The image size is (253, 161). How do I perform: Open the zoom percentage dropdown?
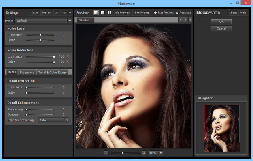(x=161, y=153)
